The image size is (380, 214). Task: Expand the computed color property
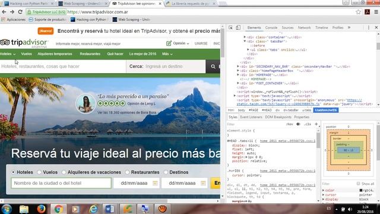324,190
